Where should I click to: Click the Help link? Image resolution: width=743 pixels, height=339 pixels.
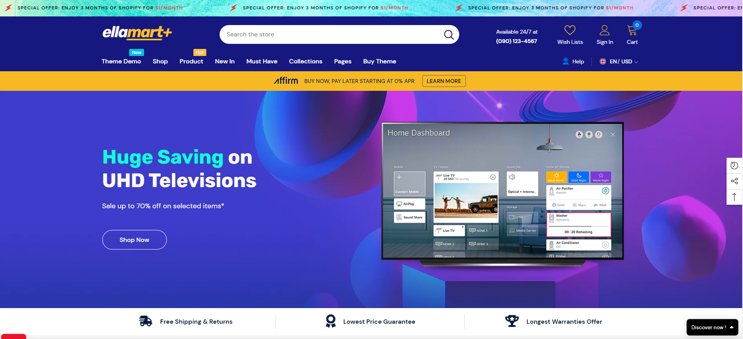pos(578,61)
